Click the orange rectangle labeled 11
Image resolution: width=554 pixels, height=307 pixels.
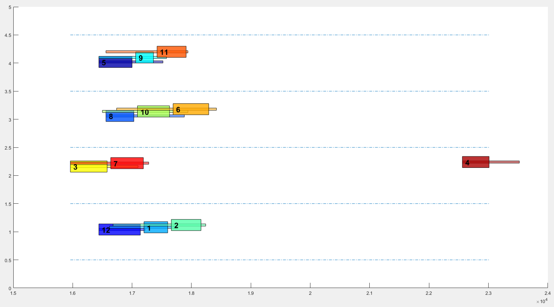pos(171,52)
